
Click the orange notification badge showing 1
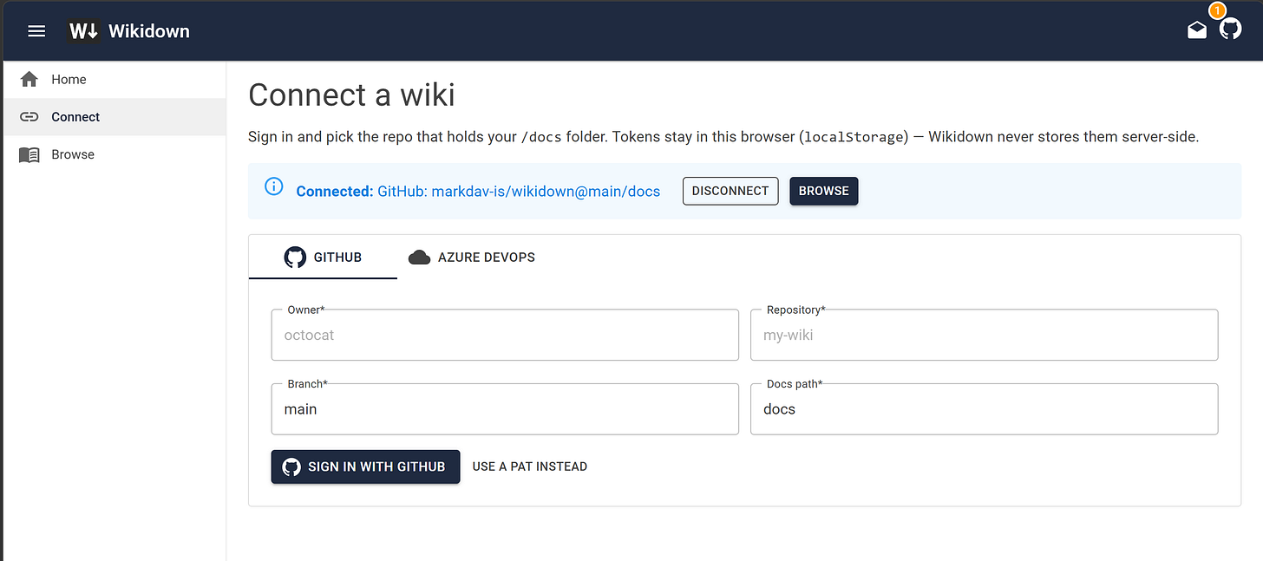(1217, 10)
